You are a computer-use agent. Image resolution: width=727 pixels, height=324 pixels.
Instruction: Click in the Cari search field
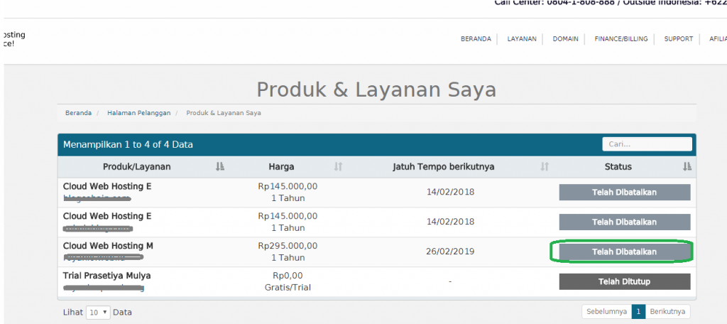[x=647, y=144]
